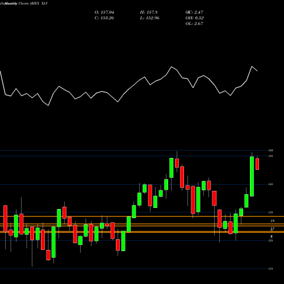This screenshot has width=284, height=284.
Task: Click the 138 price axis label
Action: click(271, 212)
